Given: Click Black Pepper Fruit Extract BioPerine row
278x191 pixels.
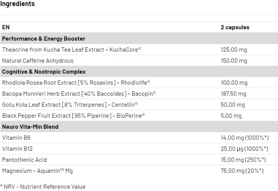Looking at the screenshot, I should point(139,116).
